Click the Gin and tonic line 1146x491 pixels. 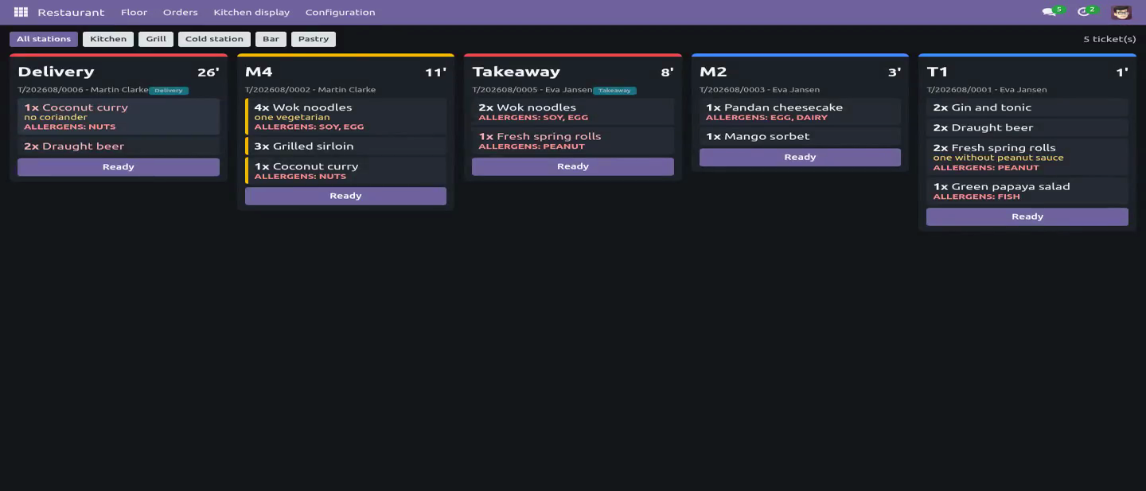(1027, 107)
